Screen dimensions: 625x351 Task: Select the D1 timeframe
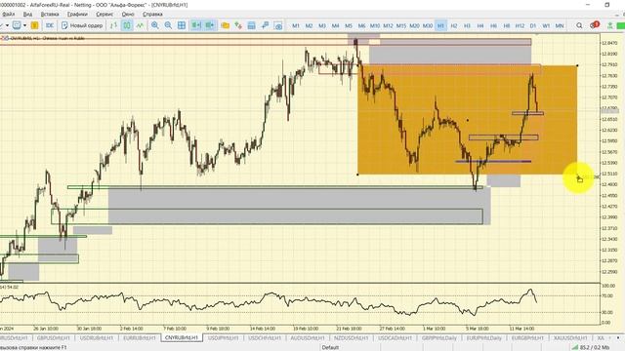tap(533, 25)
